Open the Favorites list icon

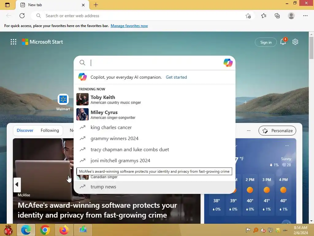tap(264, 16)
